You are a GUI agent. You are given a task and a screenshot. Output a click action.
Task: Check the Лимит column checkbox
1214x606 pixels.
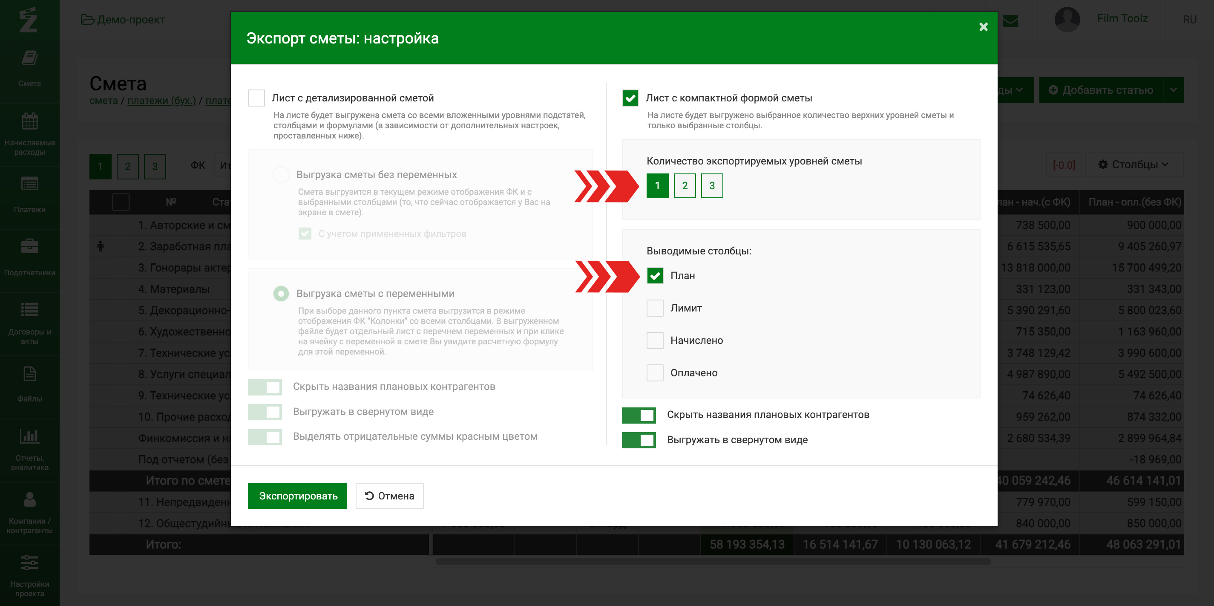tap(655, 308)
